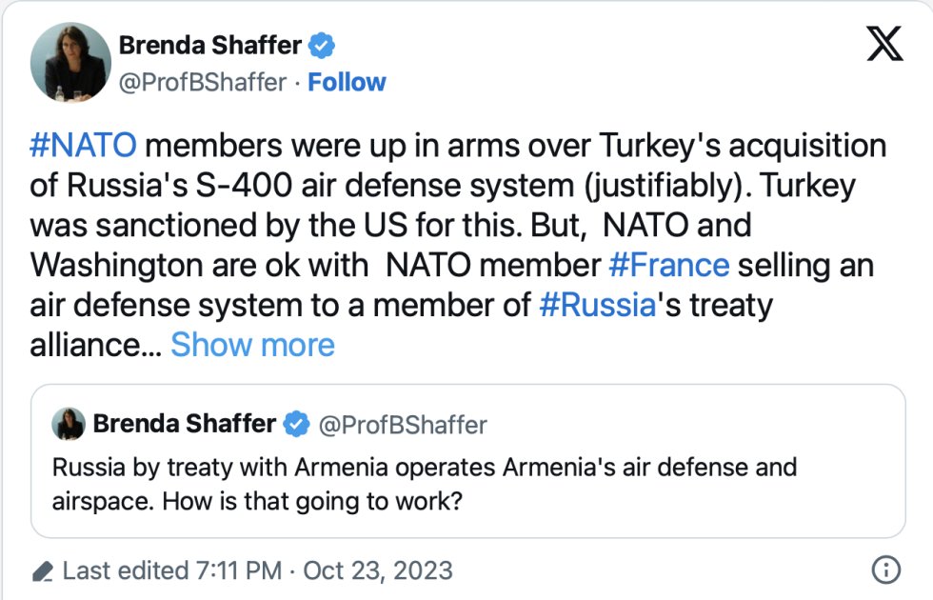Click the Last edited 7:11 PM timestamp
Image resolution: width=933 pixels, height=600 pixels.
172,570
